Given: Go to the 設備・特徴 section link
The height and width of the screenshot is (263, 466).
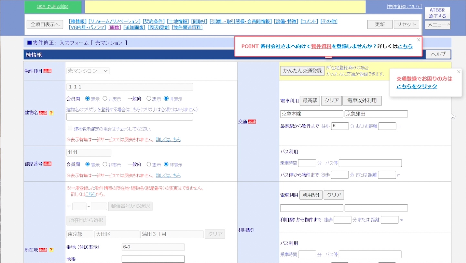Looking at the screenshot, I should [x=286, y=21].
